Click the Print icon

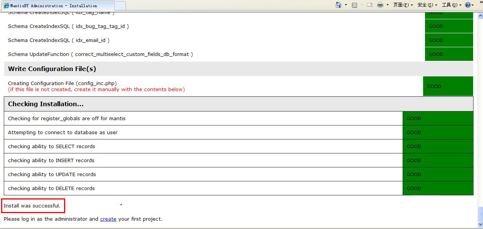click(x=380, y=5)
